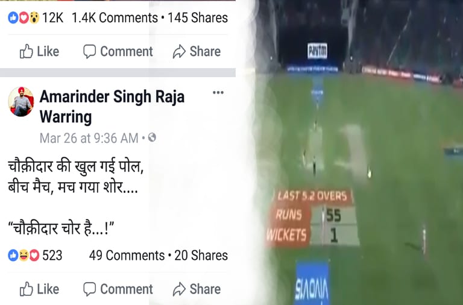The height and width of the screenshot is (305, 463).
Task: Open the 1.4K Comments link
Action: (x=115, y=17)
